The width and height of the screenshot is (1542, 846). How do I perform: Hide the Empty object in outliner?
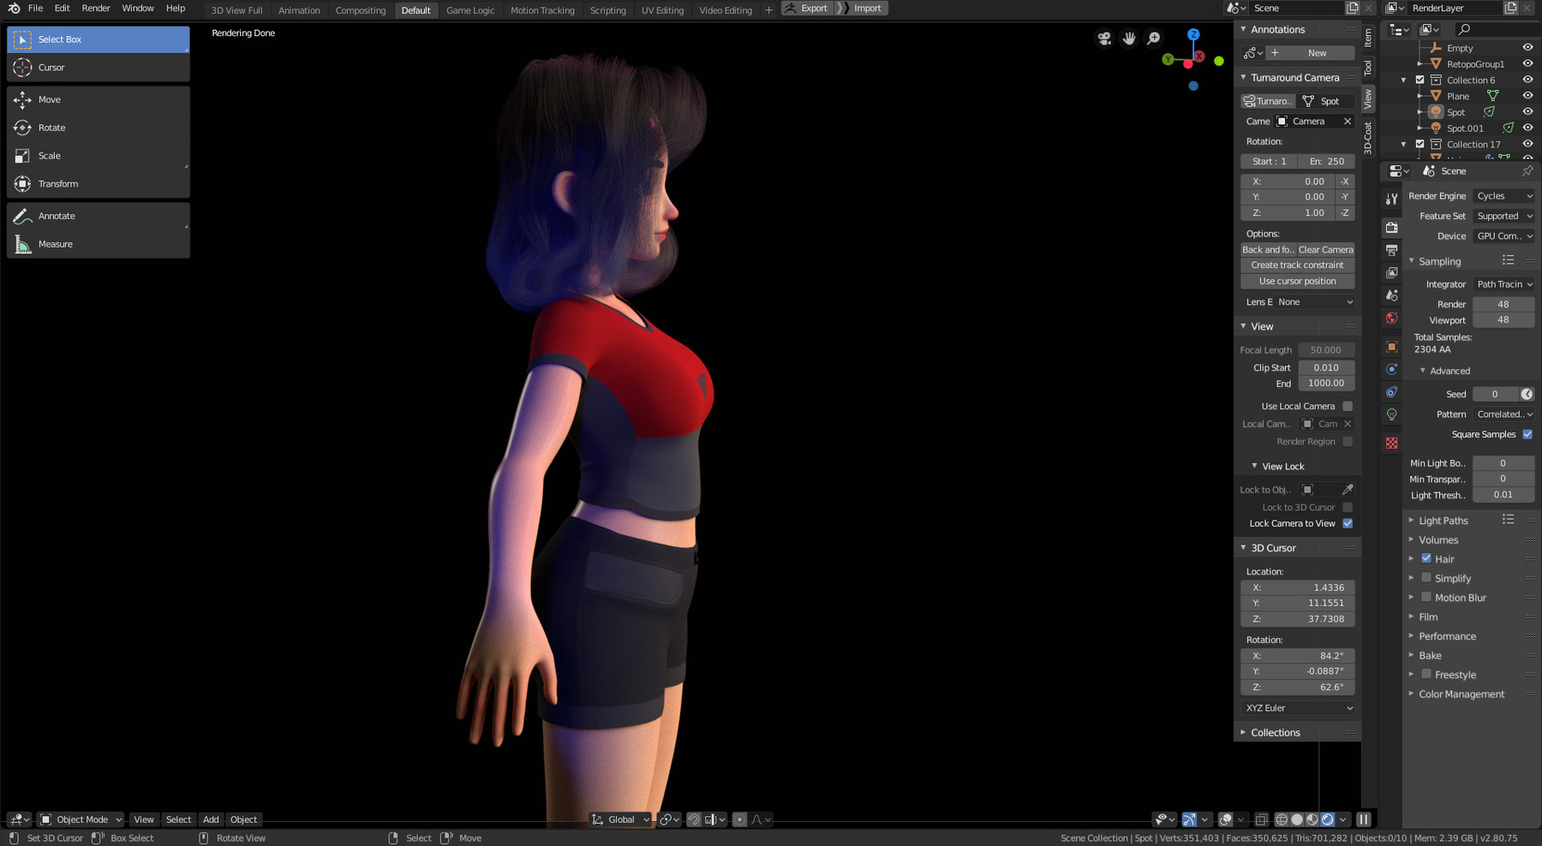(x=1527, y=48)
